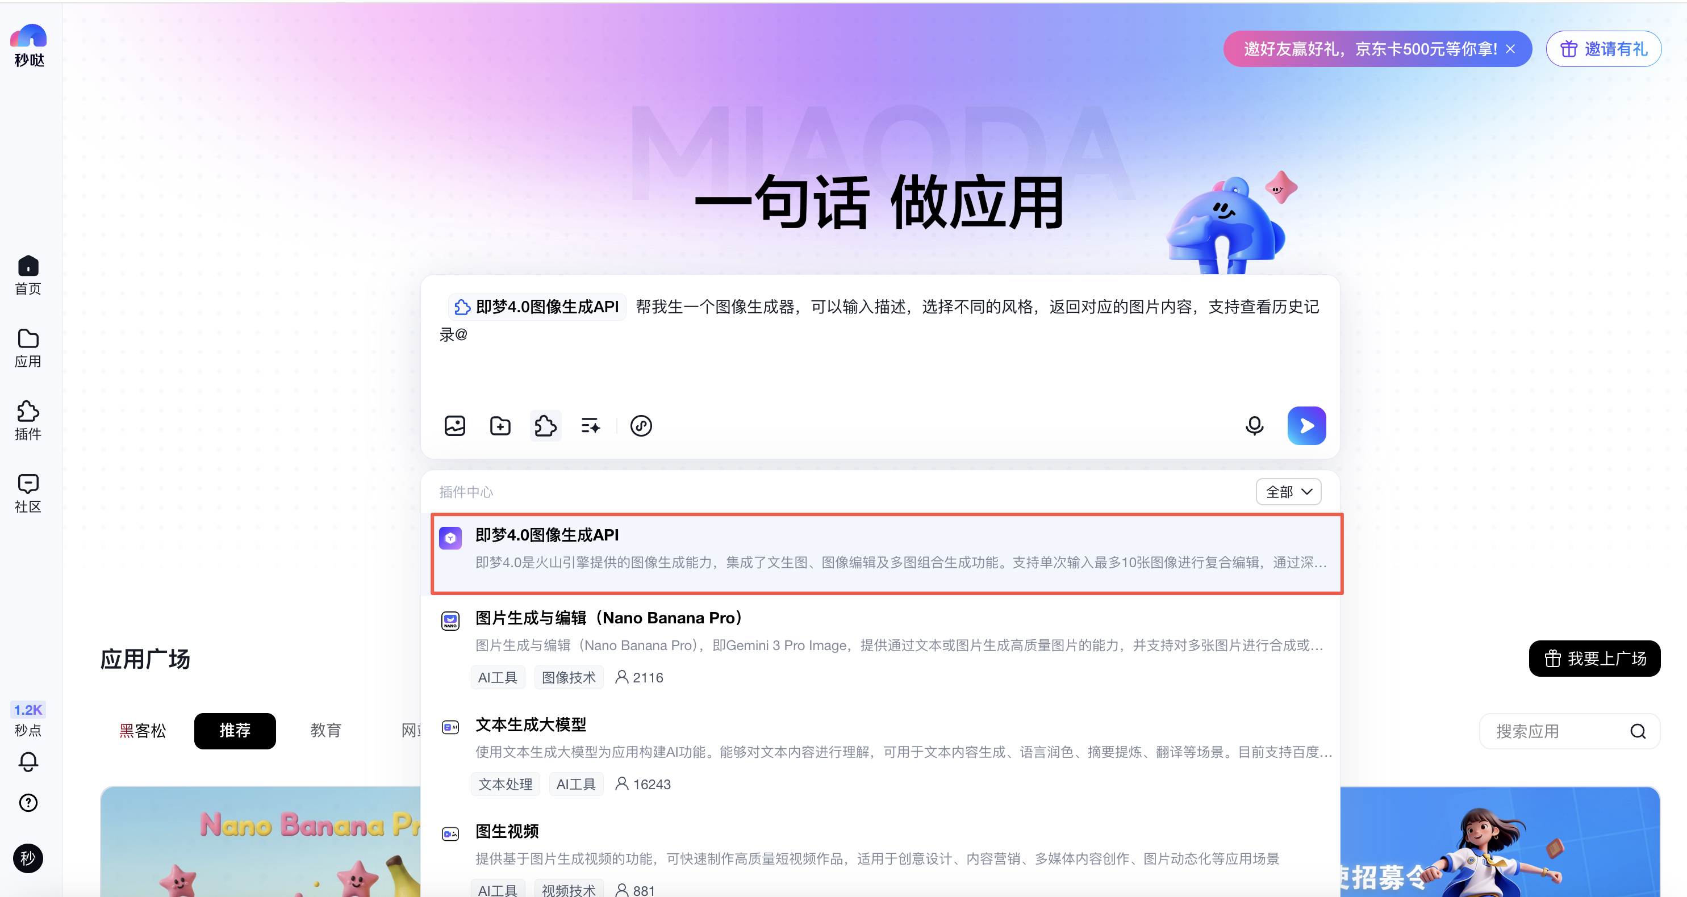This screenshot has width=1687, height=897.
Task: Close the 邀好友赢好礼 promo banner
Action: coord(1511,49)
